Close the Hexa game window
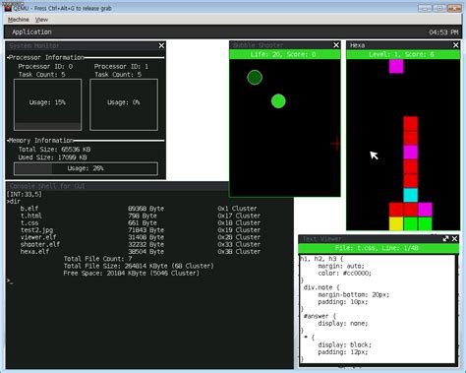The height and width of the screenshot is (373, 466). [456, 45]
